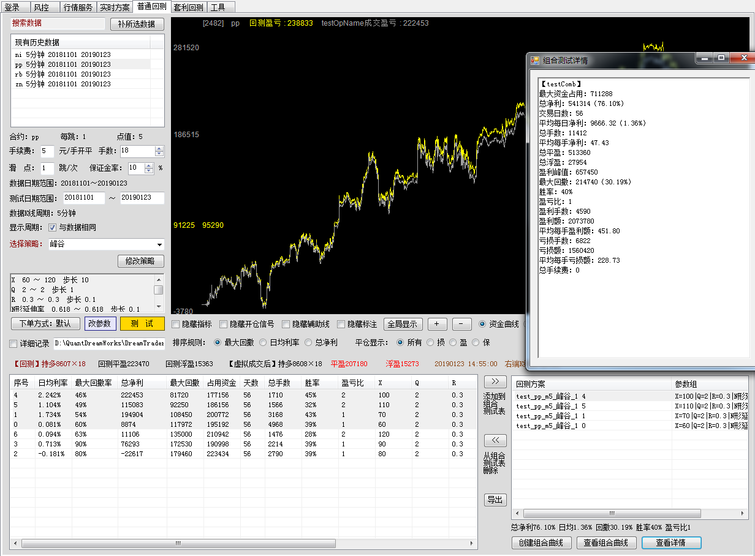Select 资金曲线 radio button
Viewport: 755px width, 556px height.
point(482,325)
